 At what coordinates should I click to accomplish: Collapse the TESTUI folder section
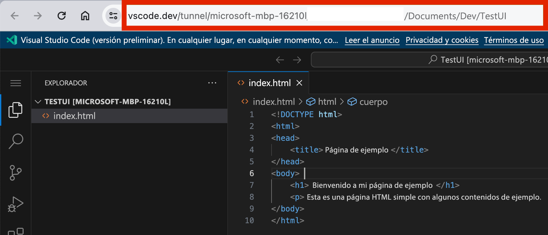pyautogui.click(x=38, y=102)
